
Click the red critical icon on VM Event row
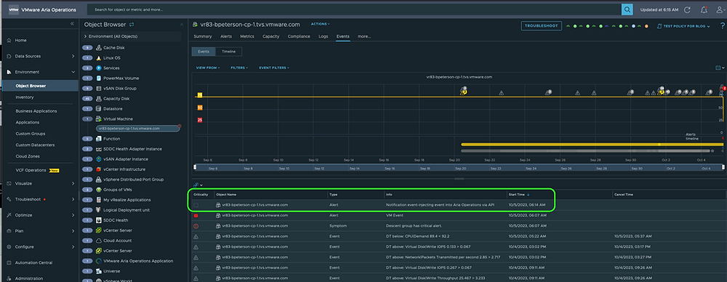tap(196, 216)
